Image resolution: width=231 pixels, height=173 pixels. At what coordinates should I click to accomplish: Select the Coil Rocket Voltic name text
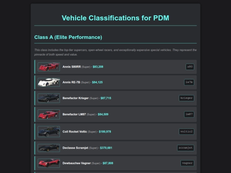[x=75, y=132]
